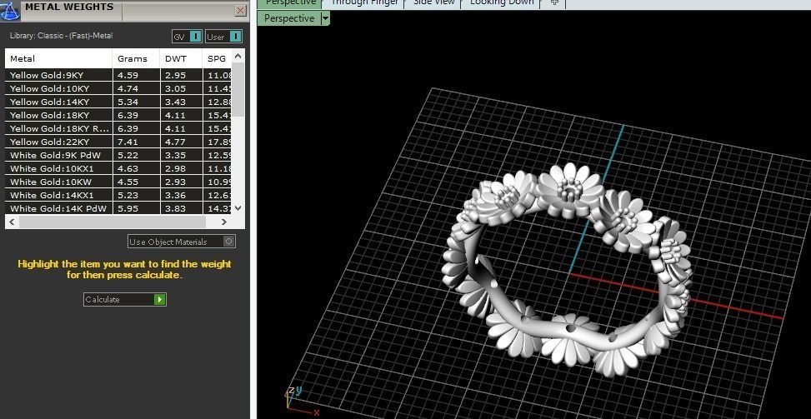Click the Metal Weights scale icon
The image size is (811, 419).
tap(10, 10)
